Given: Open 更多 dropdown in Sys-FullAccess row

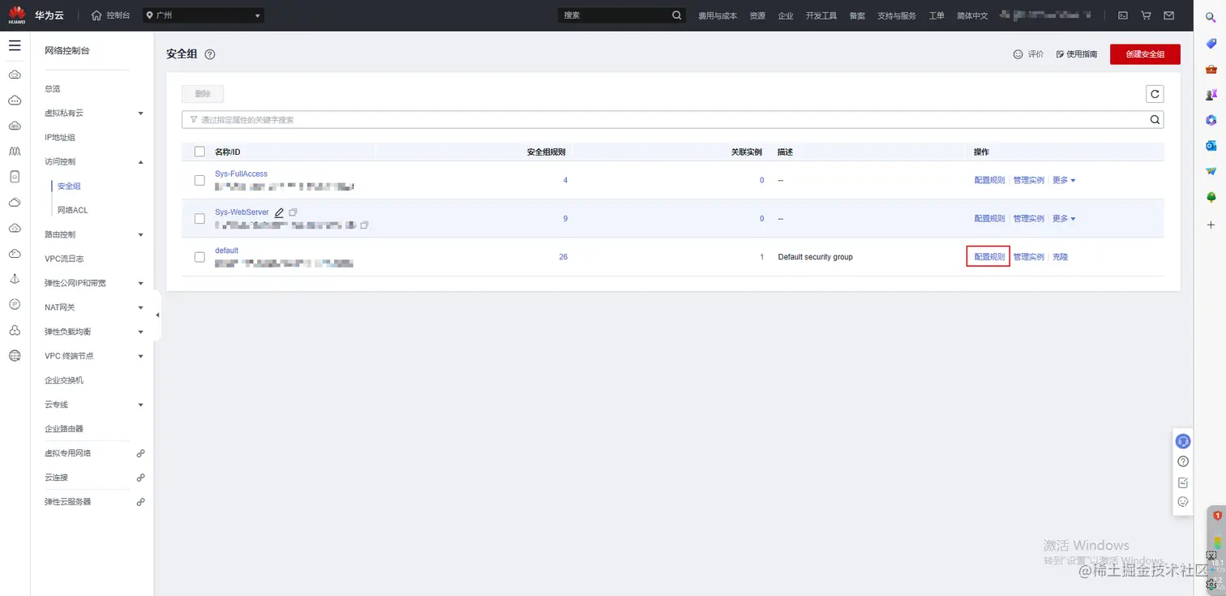Looking at the screenshot, I should [x=1064, y=180].
